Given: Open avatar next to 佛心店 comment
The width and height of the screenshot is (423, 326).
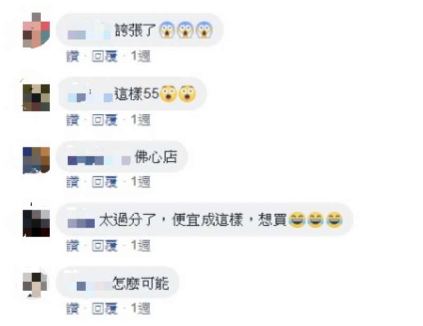Looking at the screenshot, I should point(36,160).
